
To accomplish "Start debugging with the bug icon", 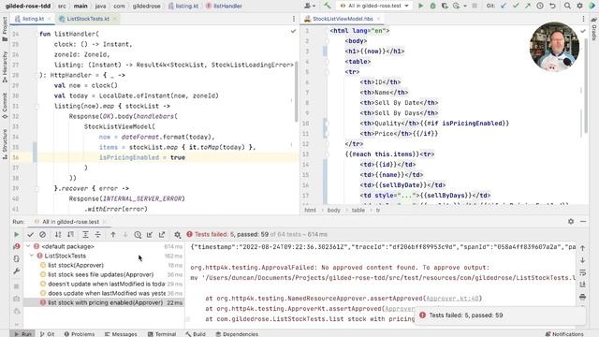I will click(432, 6).
